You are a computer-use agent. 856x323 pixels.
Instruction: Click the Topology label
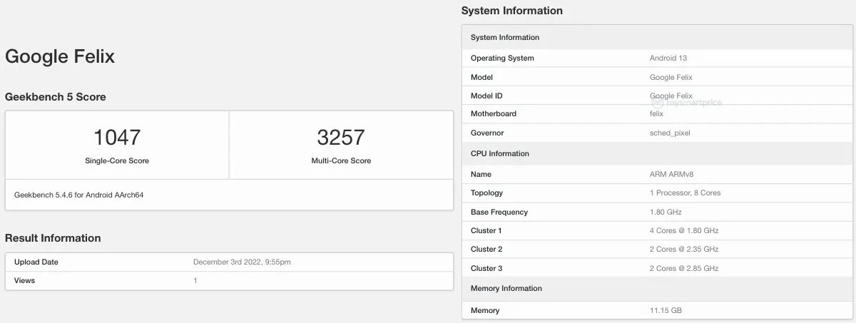[x=486, y=193]
